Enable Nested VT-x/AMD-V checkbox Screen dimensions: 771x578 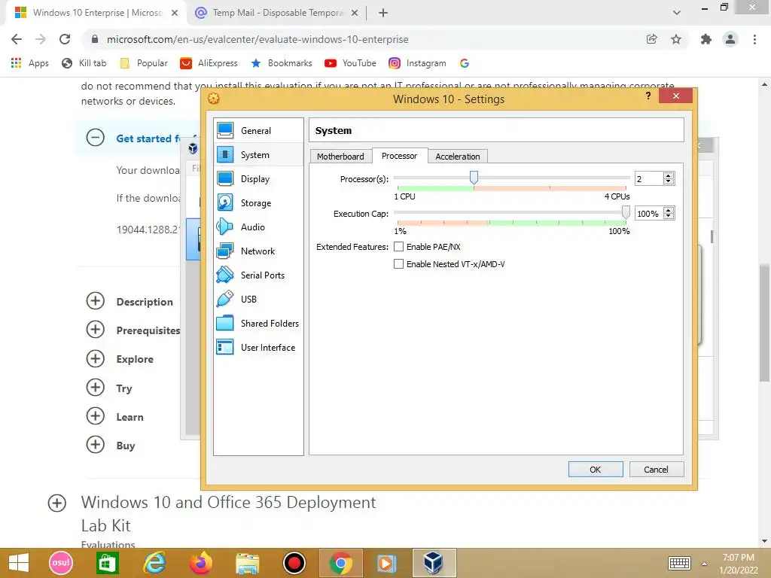pos(399,264)
